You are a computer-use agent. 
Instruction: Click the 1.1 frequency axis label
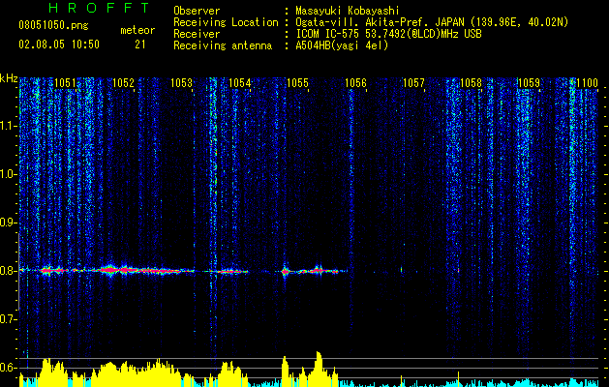tap(9, 126)
